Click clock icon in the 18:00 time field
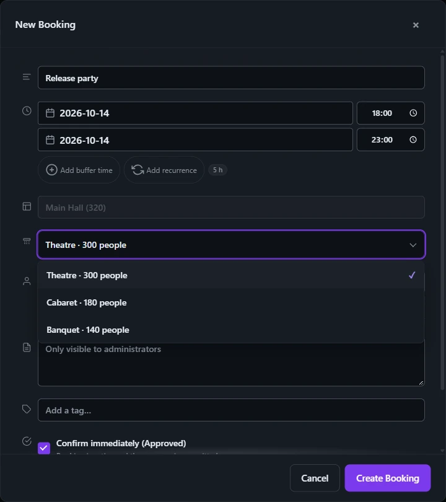 tap(413, 113)
